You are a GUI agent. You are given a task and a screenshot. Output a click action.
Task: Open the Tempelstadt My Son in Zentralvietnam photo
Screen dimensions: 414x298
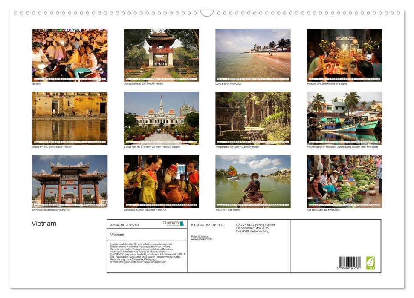point(253,118)
